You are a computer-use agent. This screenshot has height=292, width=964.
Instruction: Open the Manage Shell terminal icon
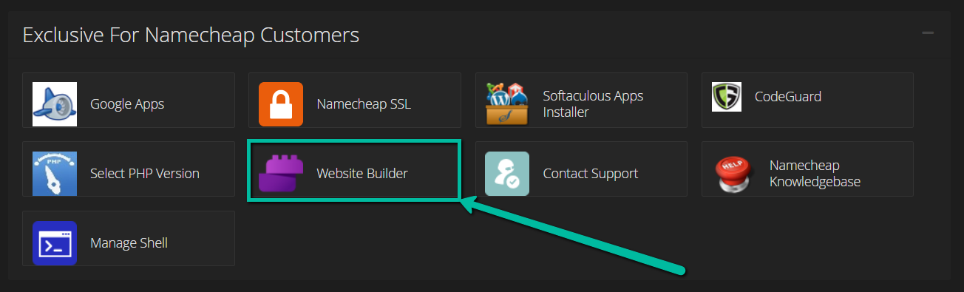(55, 243)
